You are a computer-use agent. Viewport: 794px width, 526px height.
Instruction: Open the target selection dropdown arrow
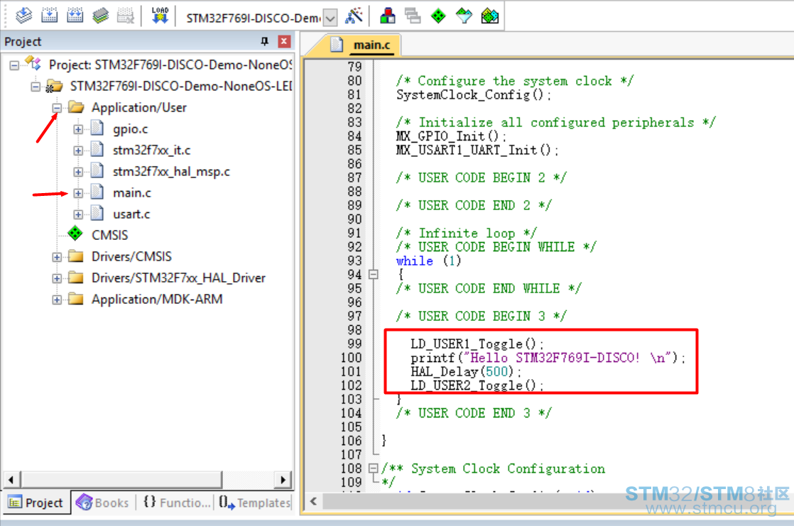click(330, 18)
